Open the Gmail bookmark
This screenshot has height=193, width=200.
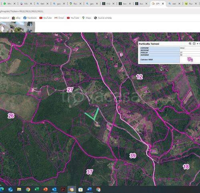(x=59, y=18)
